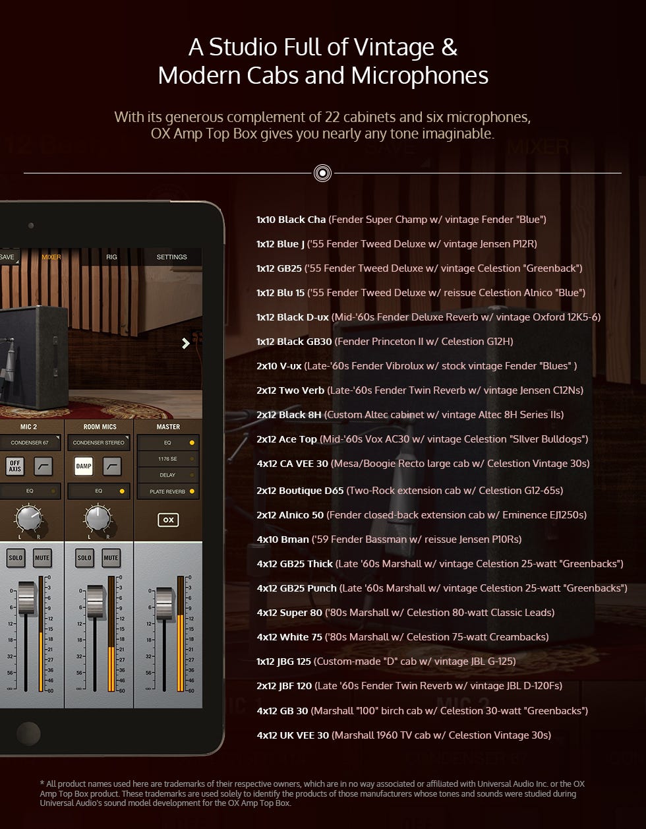Adjust the Room Mics pan knob
Viewport: 646px width, 829px height.
98,519
